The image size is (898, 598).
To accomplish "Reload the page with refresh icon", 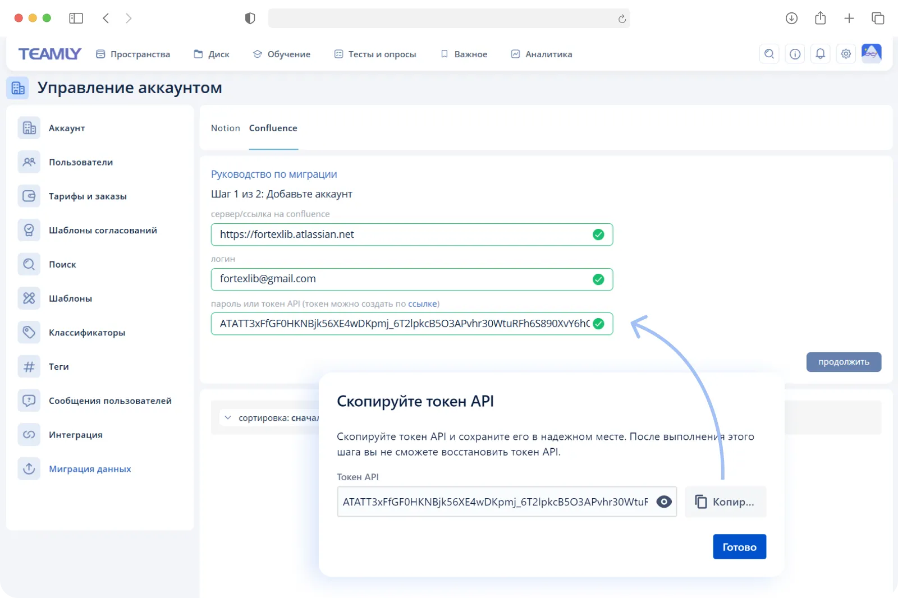I will coord(622,19).
